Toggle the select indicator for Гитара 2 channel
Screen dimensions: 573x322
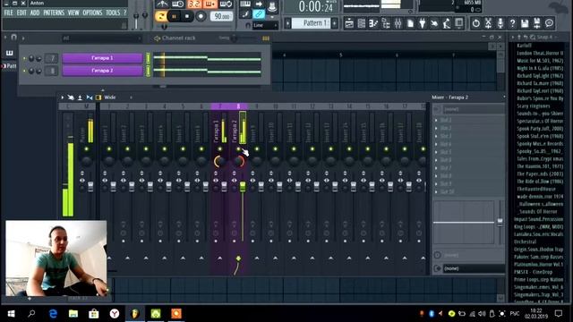pos(148,71)
